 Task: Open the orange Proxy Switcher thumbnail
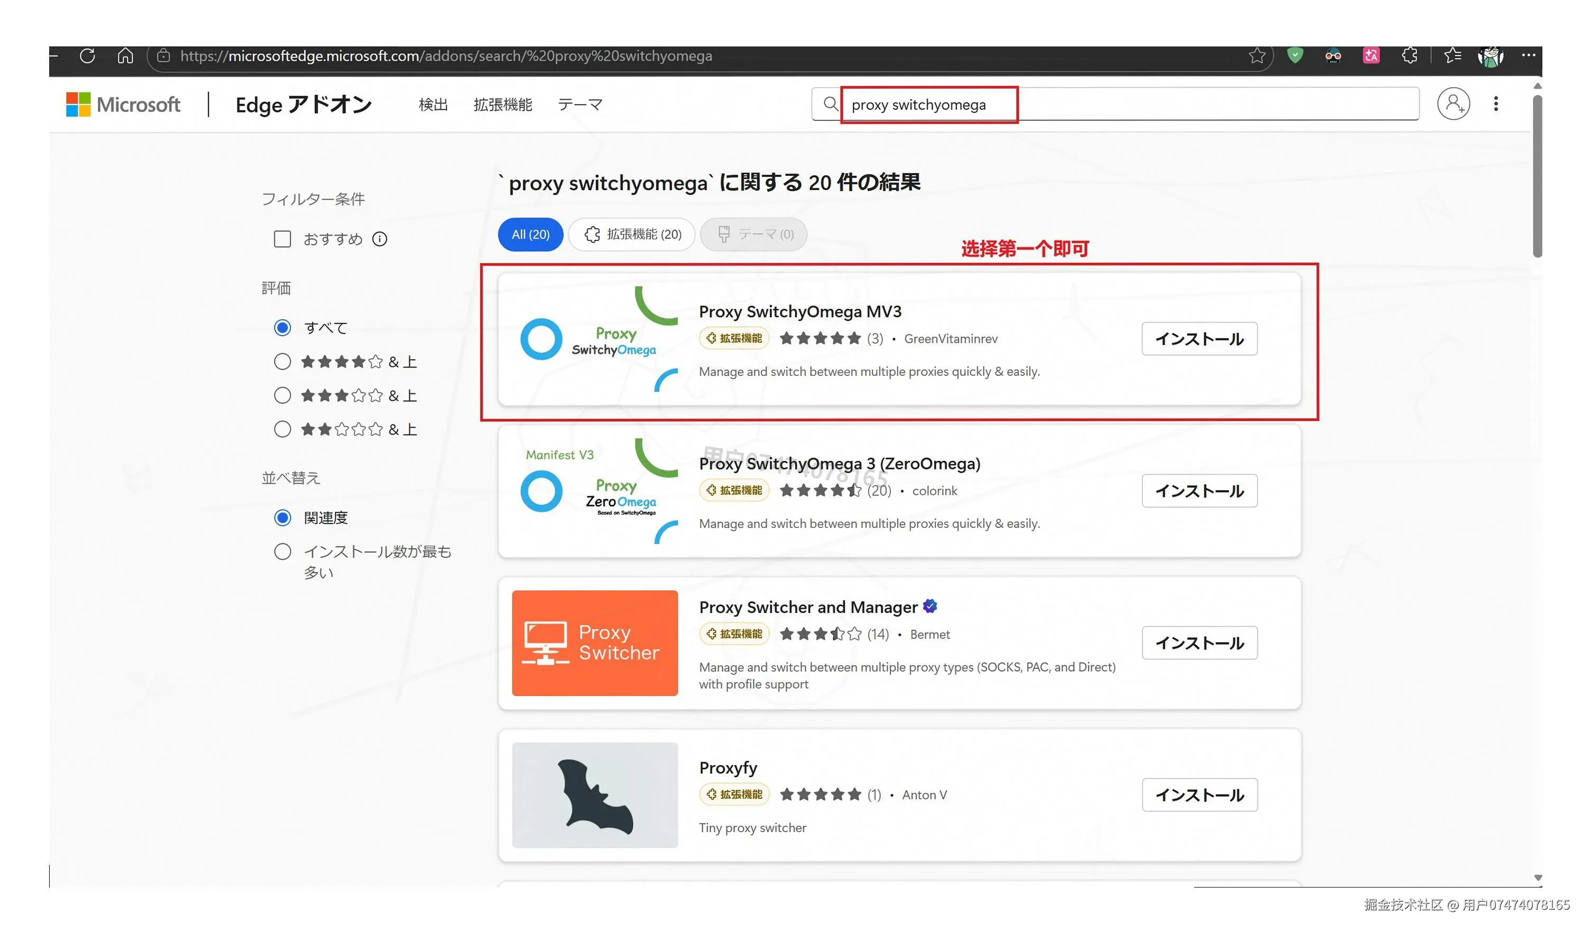(x=594, y=643)
